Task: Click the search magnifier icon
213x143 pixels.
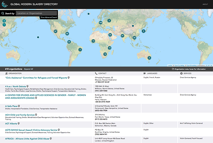Action: point(3,13)
